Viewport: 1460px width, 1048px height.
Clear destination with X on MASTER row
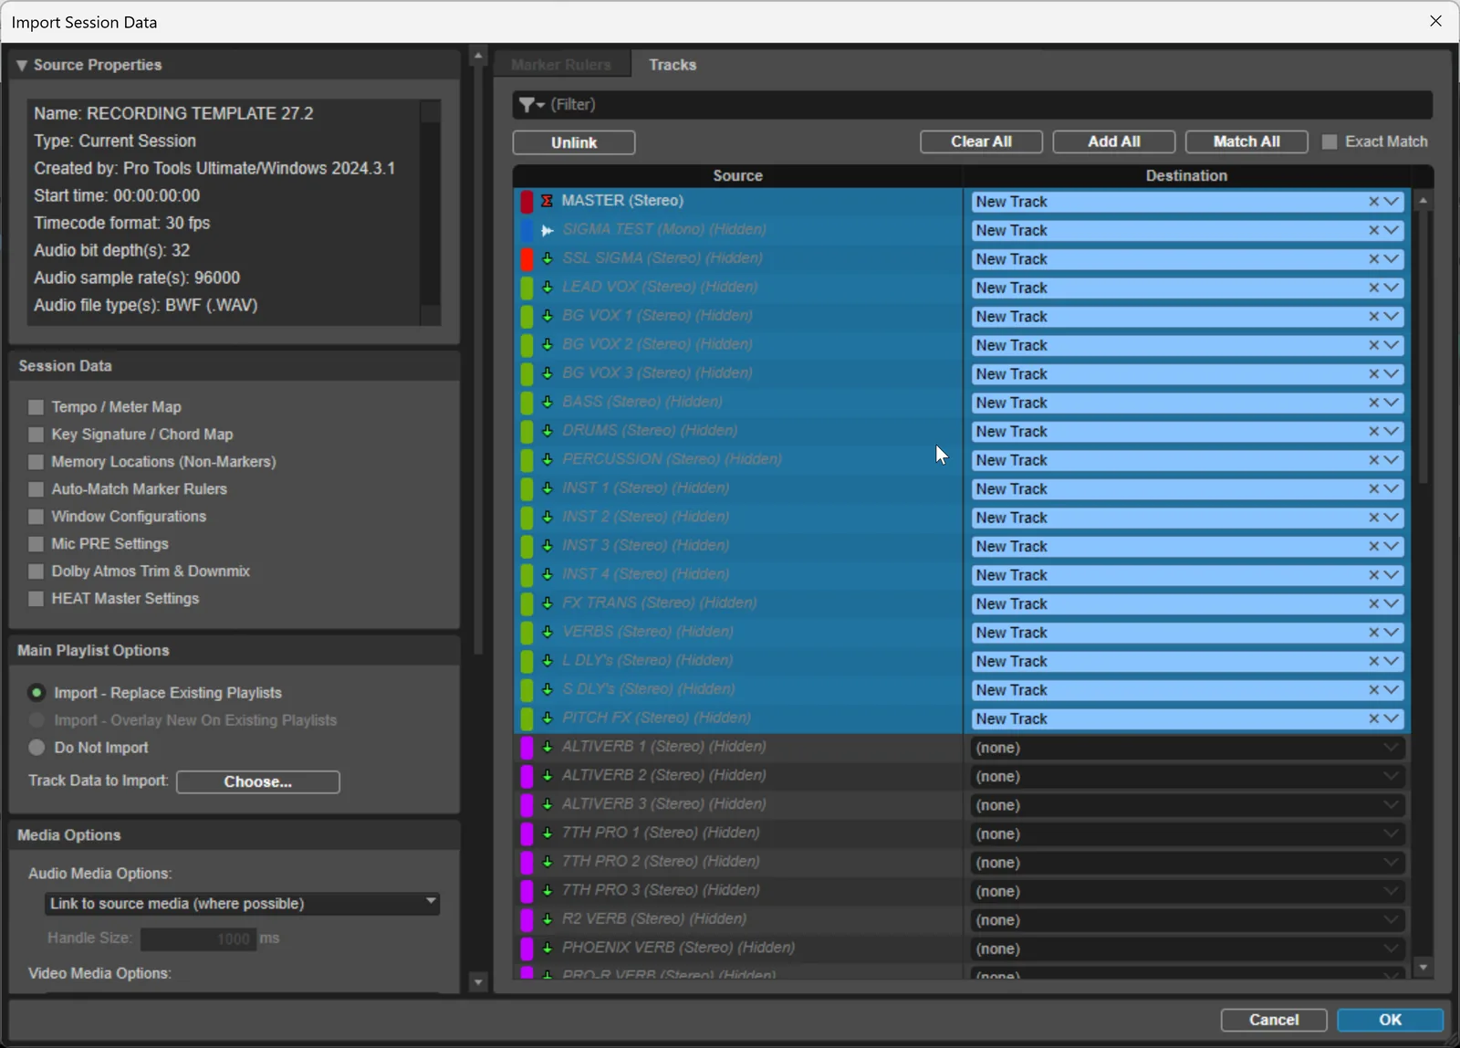[x=1373, y=202]
